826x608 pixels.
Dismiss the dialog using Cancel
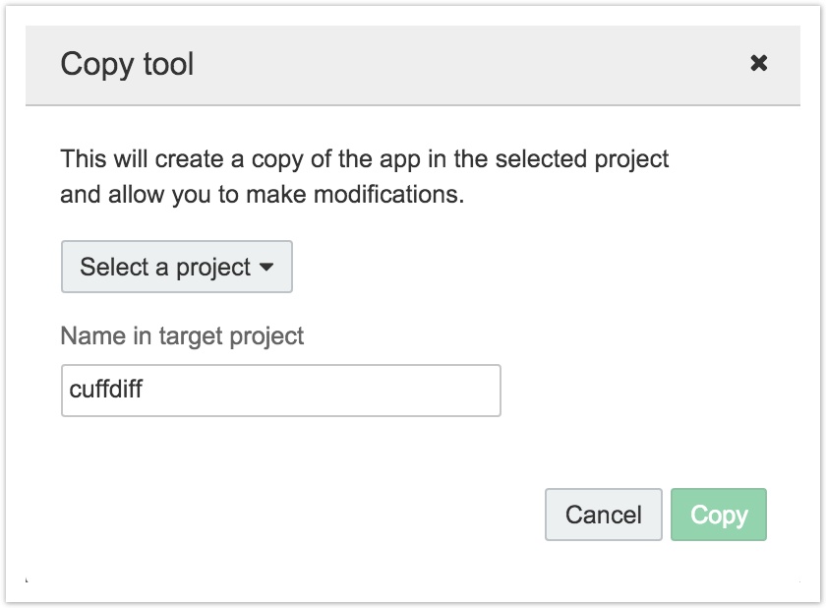[603, 515]
